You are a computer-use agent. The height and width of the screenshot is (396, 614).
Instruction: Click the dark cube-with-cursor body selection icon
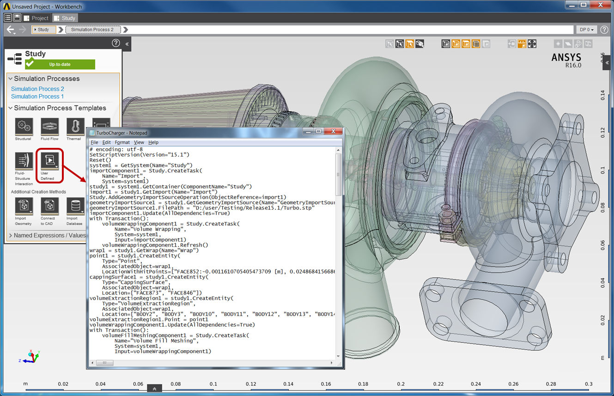point(420,44)
